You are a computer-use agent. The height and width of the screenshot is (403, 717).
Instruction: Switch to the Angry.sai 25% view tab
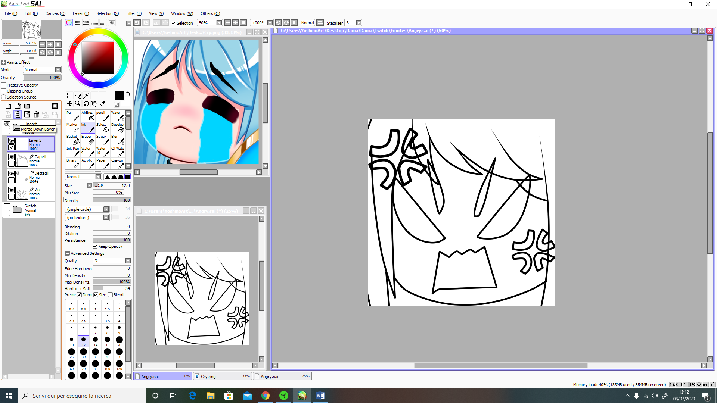pos(282,376)
